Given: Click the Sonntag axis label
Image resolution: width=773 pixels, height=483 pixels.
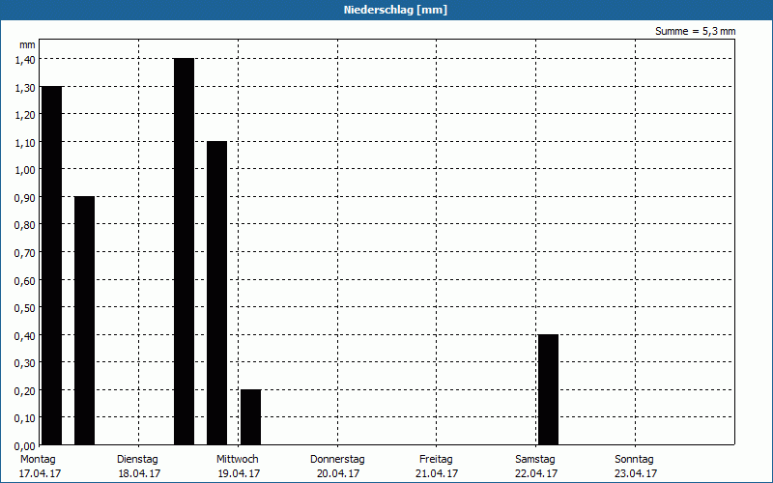Looking at the screenshot, I should coord(634,459).
